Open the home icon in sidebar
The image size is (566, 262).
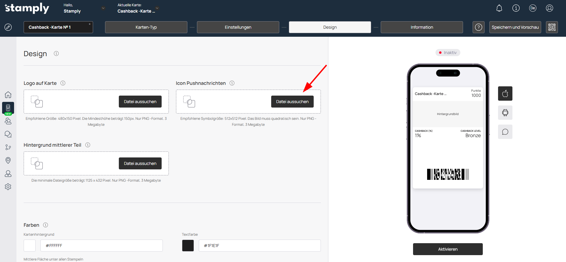(8, 95)
